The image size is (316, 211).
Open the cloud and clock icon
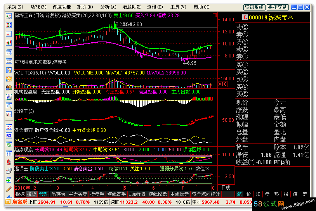coord(9,171)
